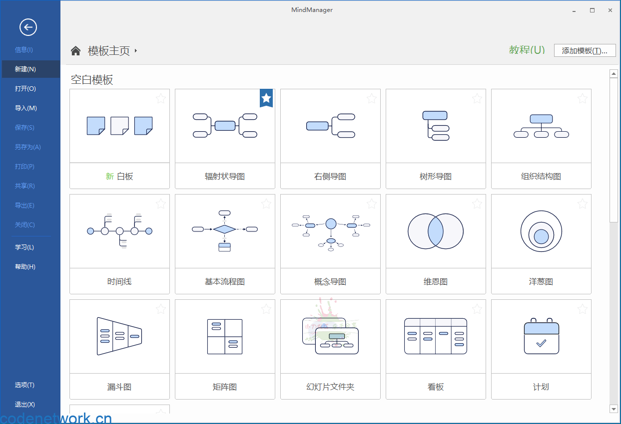Open the 组织结构图 template
Image resolution: width=621 pixels, height=424 pixels.
tap(541, 126)
